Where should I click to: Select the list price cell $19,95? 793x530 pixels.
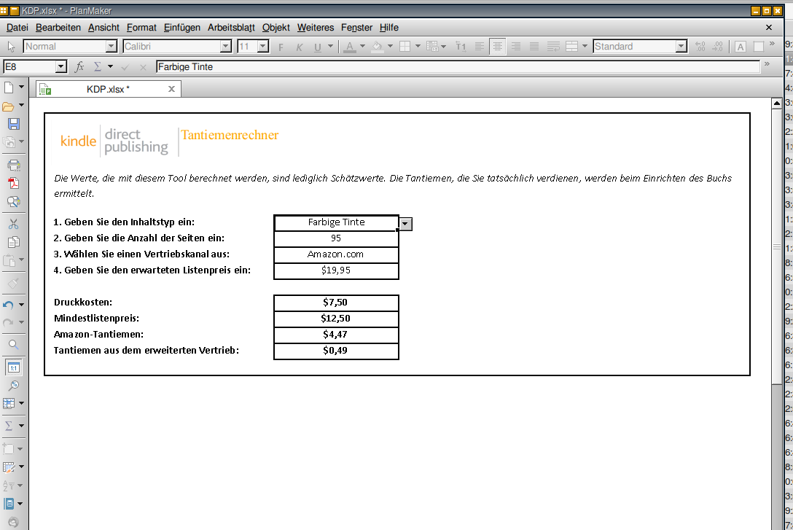336,270
